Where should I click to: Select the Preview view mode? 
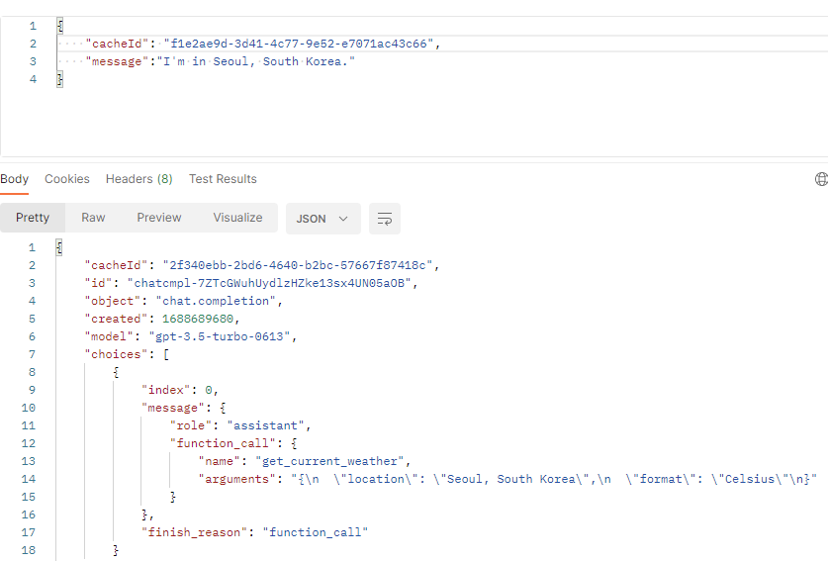click(x=159, y=218)
